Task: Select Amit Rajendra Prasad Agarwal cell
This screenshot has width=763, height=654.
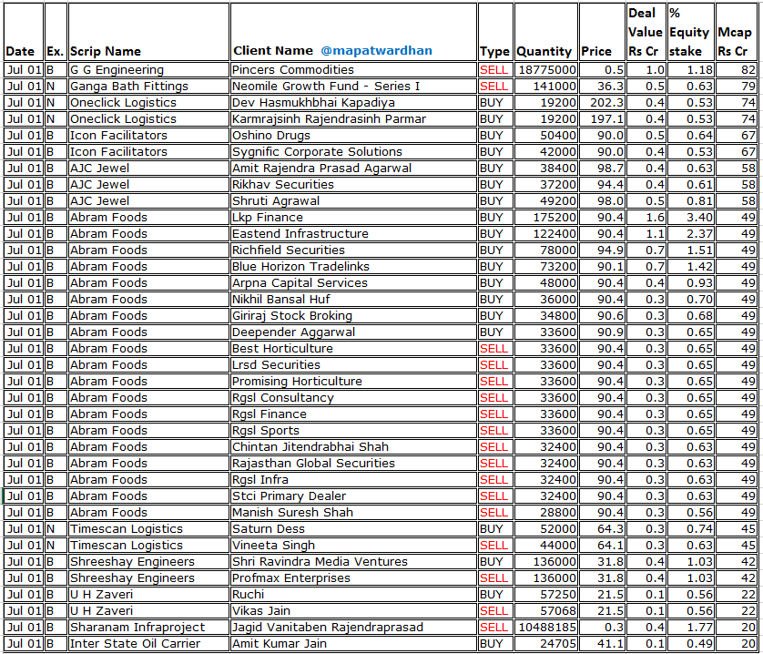Action: pos(354,168)
